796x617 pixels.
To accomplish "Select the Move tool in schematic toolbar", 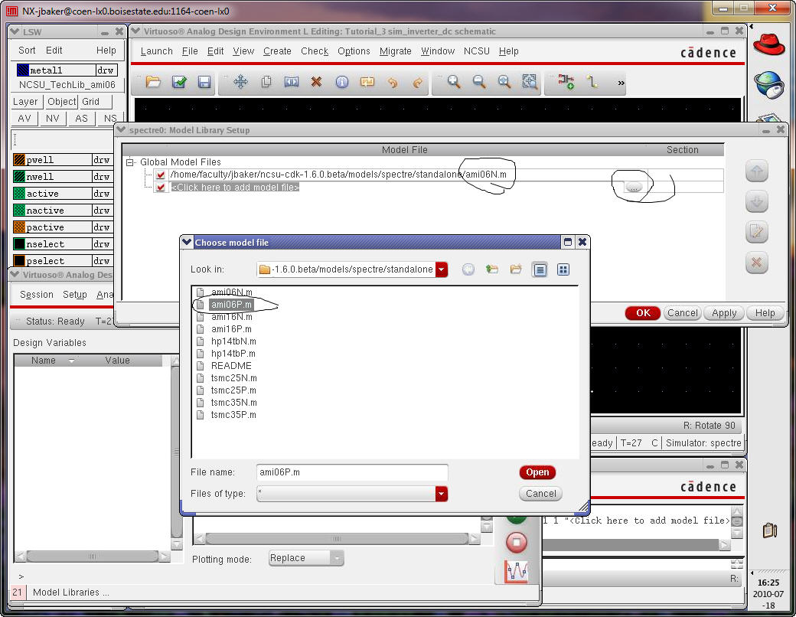I will [240, 82].
